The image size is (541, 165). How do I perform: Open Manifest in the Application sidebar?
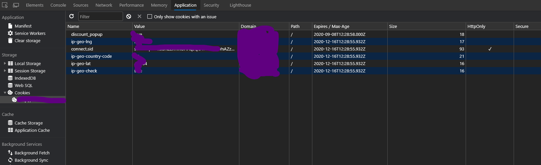tap(23, 26)
